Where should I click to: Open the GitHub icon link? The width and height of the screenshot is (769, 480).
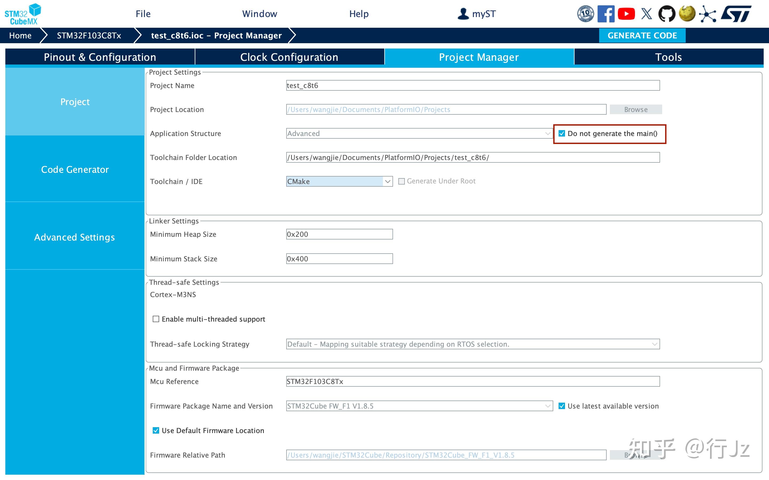pyautogui.click(x=666, y=14)
